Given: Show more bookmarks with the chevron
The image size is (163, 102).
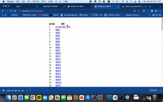Looking at the screenshot, I should [149, 15].
